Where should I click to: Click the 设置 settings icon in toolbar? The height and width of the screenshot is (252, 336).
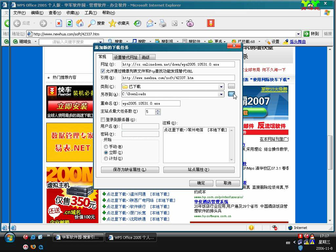[268, 42]
